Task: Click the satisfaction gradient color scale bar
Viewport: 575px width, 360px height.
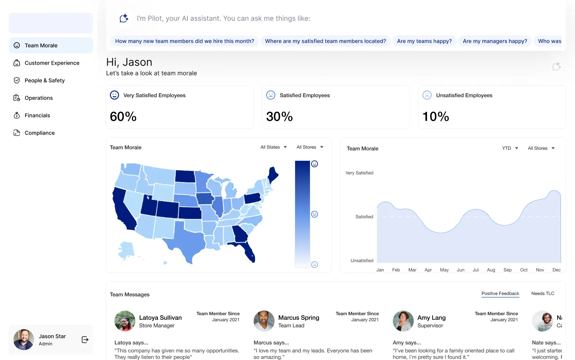Action: tap(302, 214)
